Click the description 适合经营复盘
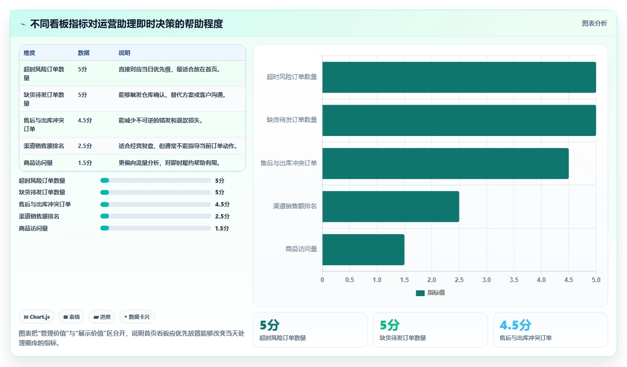 178,146
